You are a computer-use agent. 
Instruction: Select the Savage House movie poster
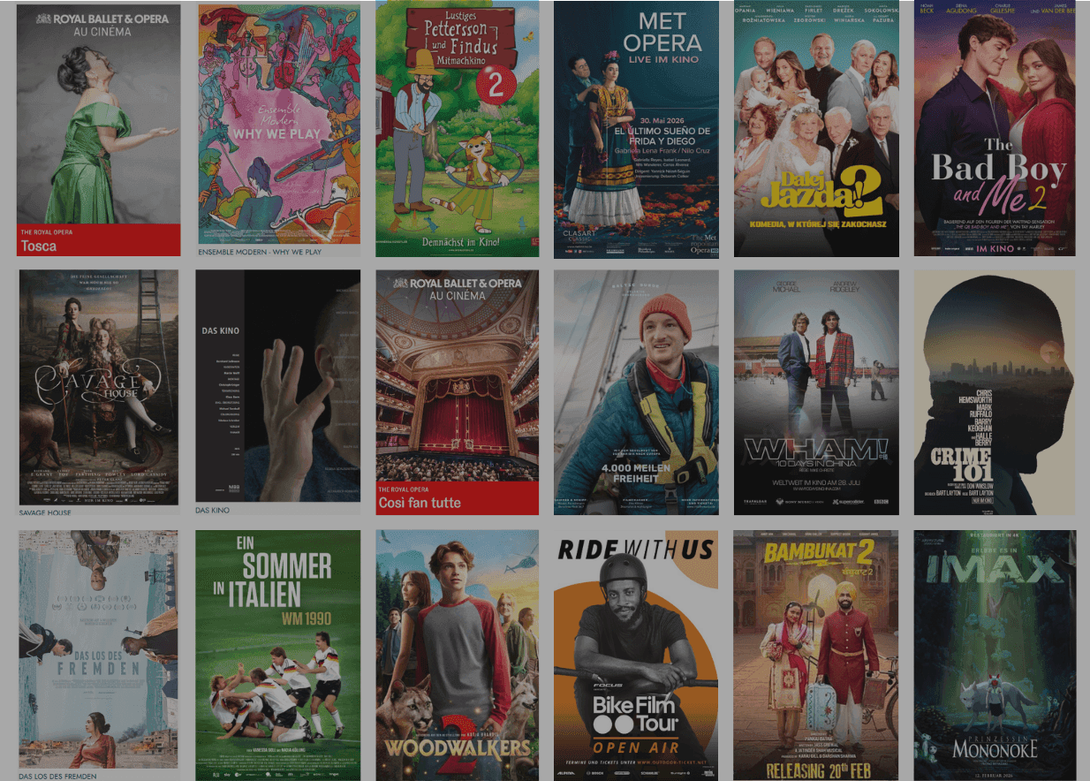coord(99,387)
